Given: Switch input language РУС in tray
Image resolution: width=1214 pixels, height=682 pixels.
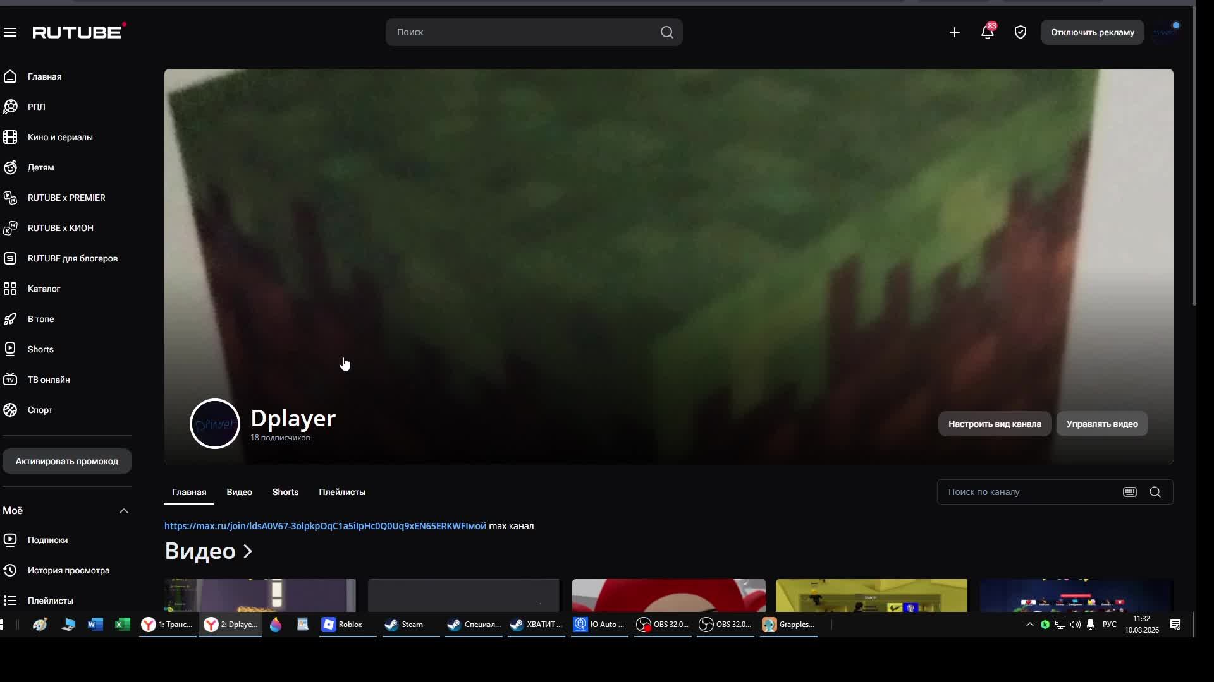Looking at the screenshot, I should (x=1109, y=625).
